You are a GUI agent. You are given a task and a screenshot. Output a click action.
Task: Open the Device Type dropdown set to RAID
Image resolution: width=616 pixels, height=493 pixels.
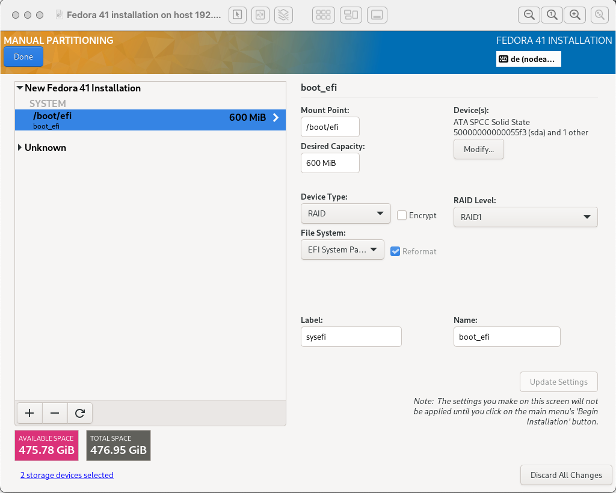pos(346,213)
